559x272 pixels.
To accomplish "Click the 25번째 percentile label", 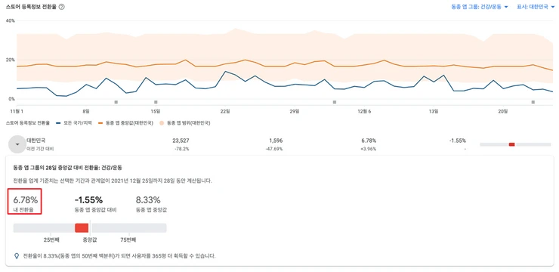I will [51, 240].
